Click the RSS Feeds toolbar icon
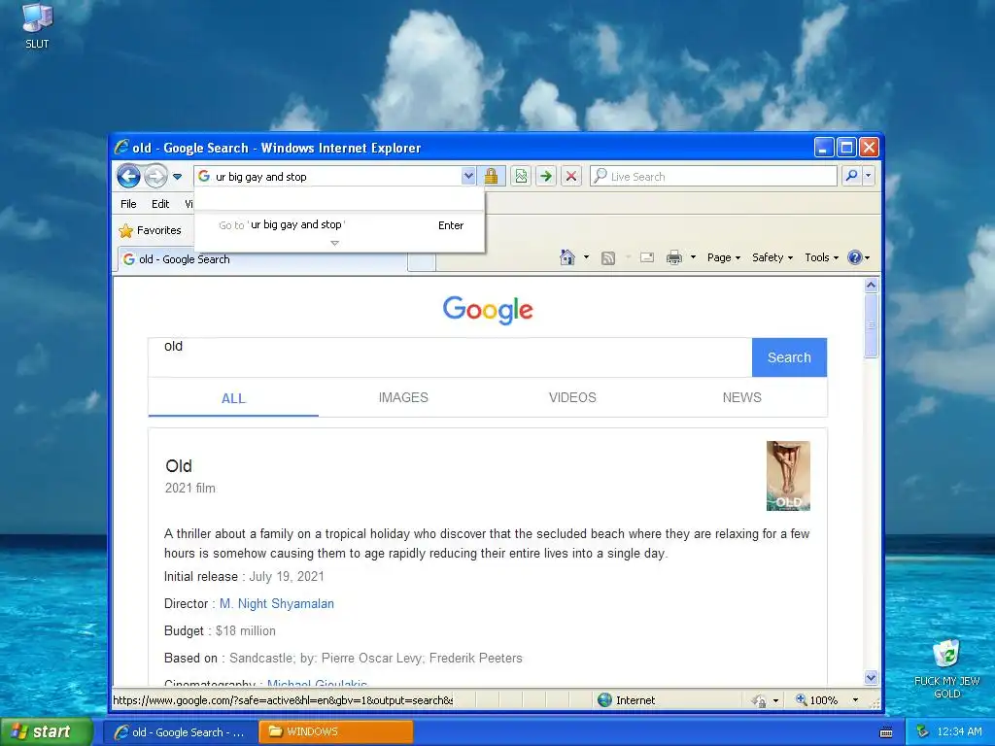Viewport: 995px width, 746px height. [608, 257]
